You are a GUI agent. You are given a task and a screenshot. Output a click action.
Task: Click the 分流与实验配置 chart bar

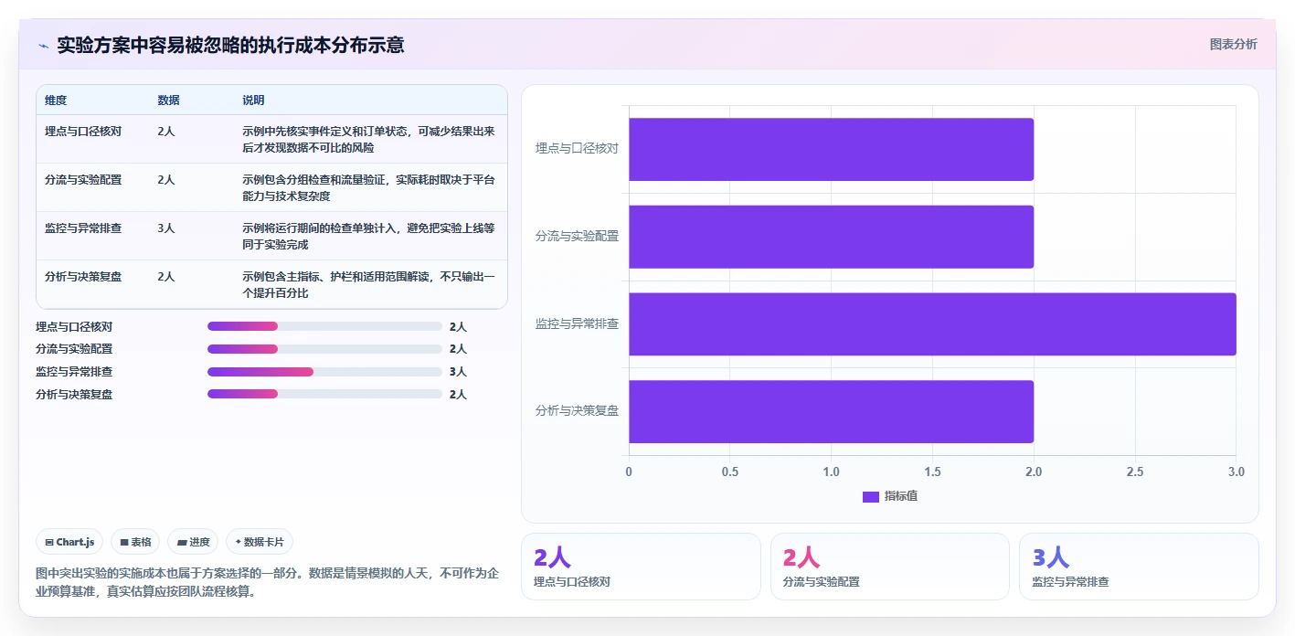coord(831,237)
